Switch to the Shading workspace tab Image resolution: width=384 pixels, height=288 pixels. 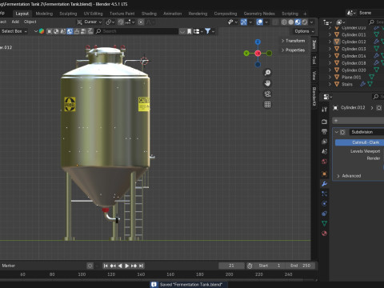[149, 14]
